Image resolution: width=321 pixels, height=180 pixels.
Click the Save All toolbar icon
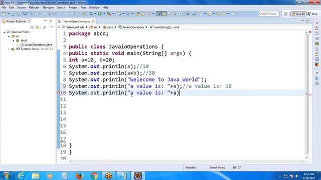[19, 13]
